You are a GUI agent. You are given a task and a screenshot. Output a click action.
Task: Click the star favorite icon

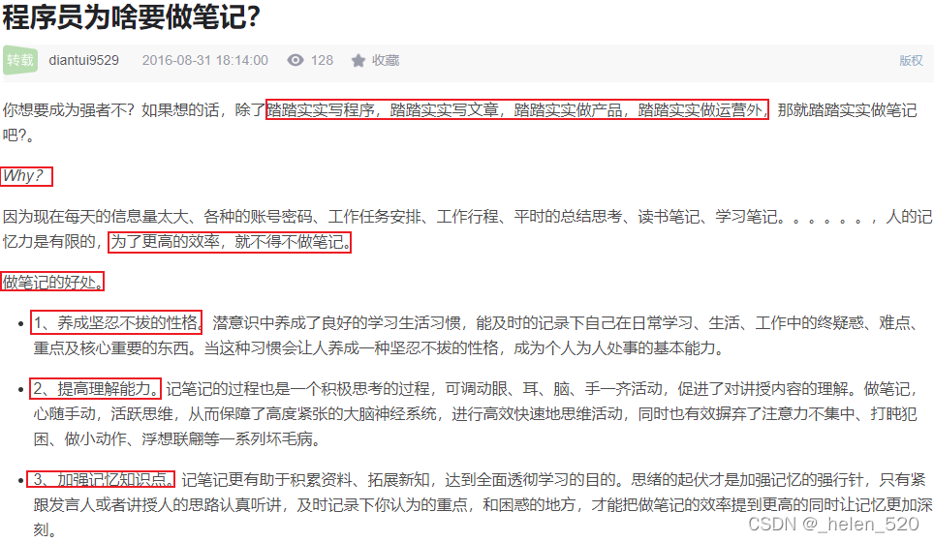pyautogui.click(x=358, y=61)
